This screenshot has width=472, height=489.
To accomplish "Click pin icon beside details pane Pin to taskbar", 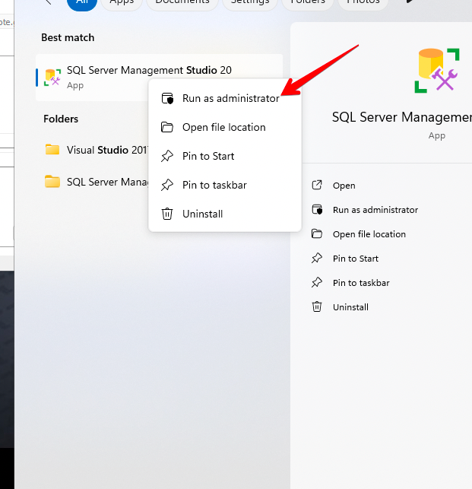I will (317, 282).
